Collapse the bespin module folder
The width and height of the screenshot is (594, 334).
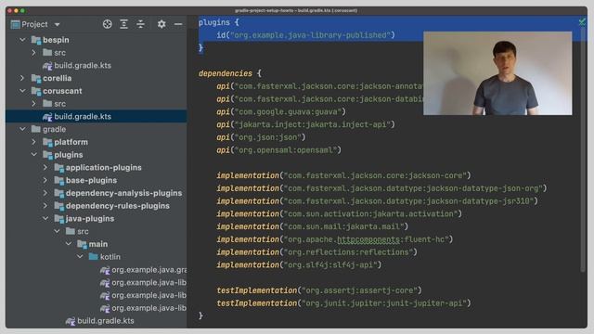click(x=22, y=40)
